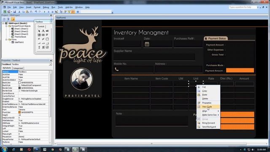270x152 pixels.
Task: Click the Undo icon in the toolbar
Action: pos(36,12)
